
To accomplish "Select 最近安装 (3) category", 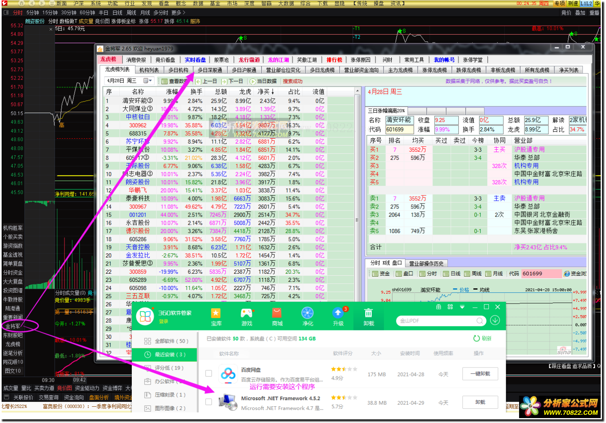I will click(164, 354).
